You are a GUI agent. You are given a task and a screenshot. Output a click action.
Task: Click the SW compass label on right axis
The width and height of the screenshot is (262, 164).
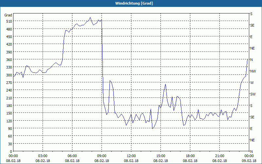click(x=253, y=94)
